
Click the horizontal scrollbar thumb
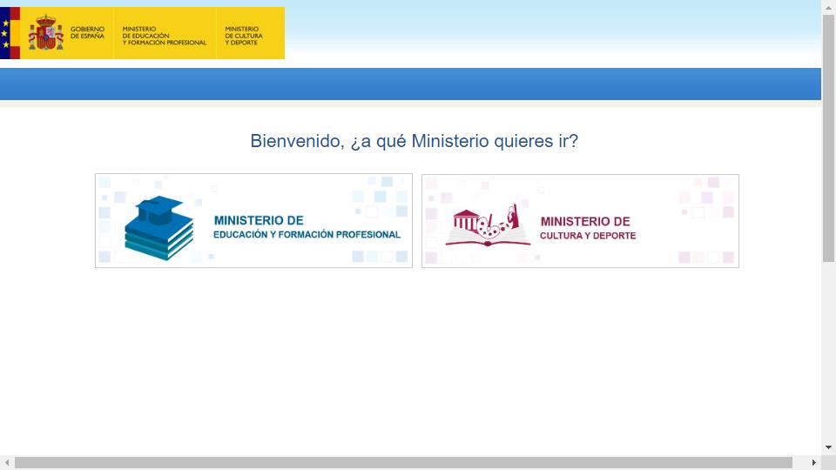pos(403,462)
